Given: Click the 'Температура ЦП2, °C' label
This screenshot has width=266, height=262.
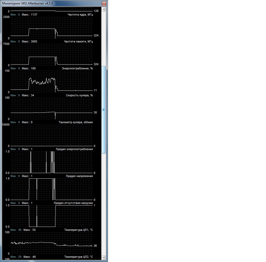Looking at the screenshot, I should (79, 257).
